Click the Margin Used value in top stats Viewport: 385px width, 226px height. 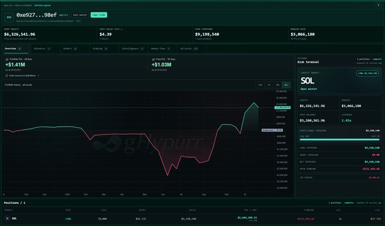(302, 34)
